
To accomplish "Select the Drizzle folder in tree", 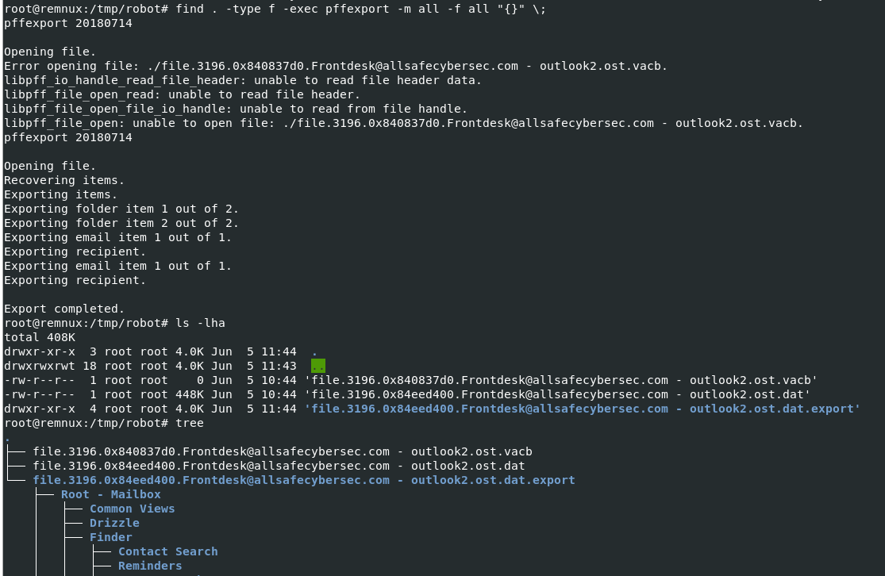I will coord(114,523).
